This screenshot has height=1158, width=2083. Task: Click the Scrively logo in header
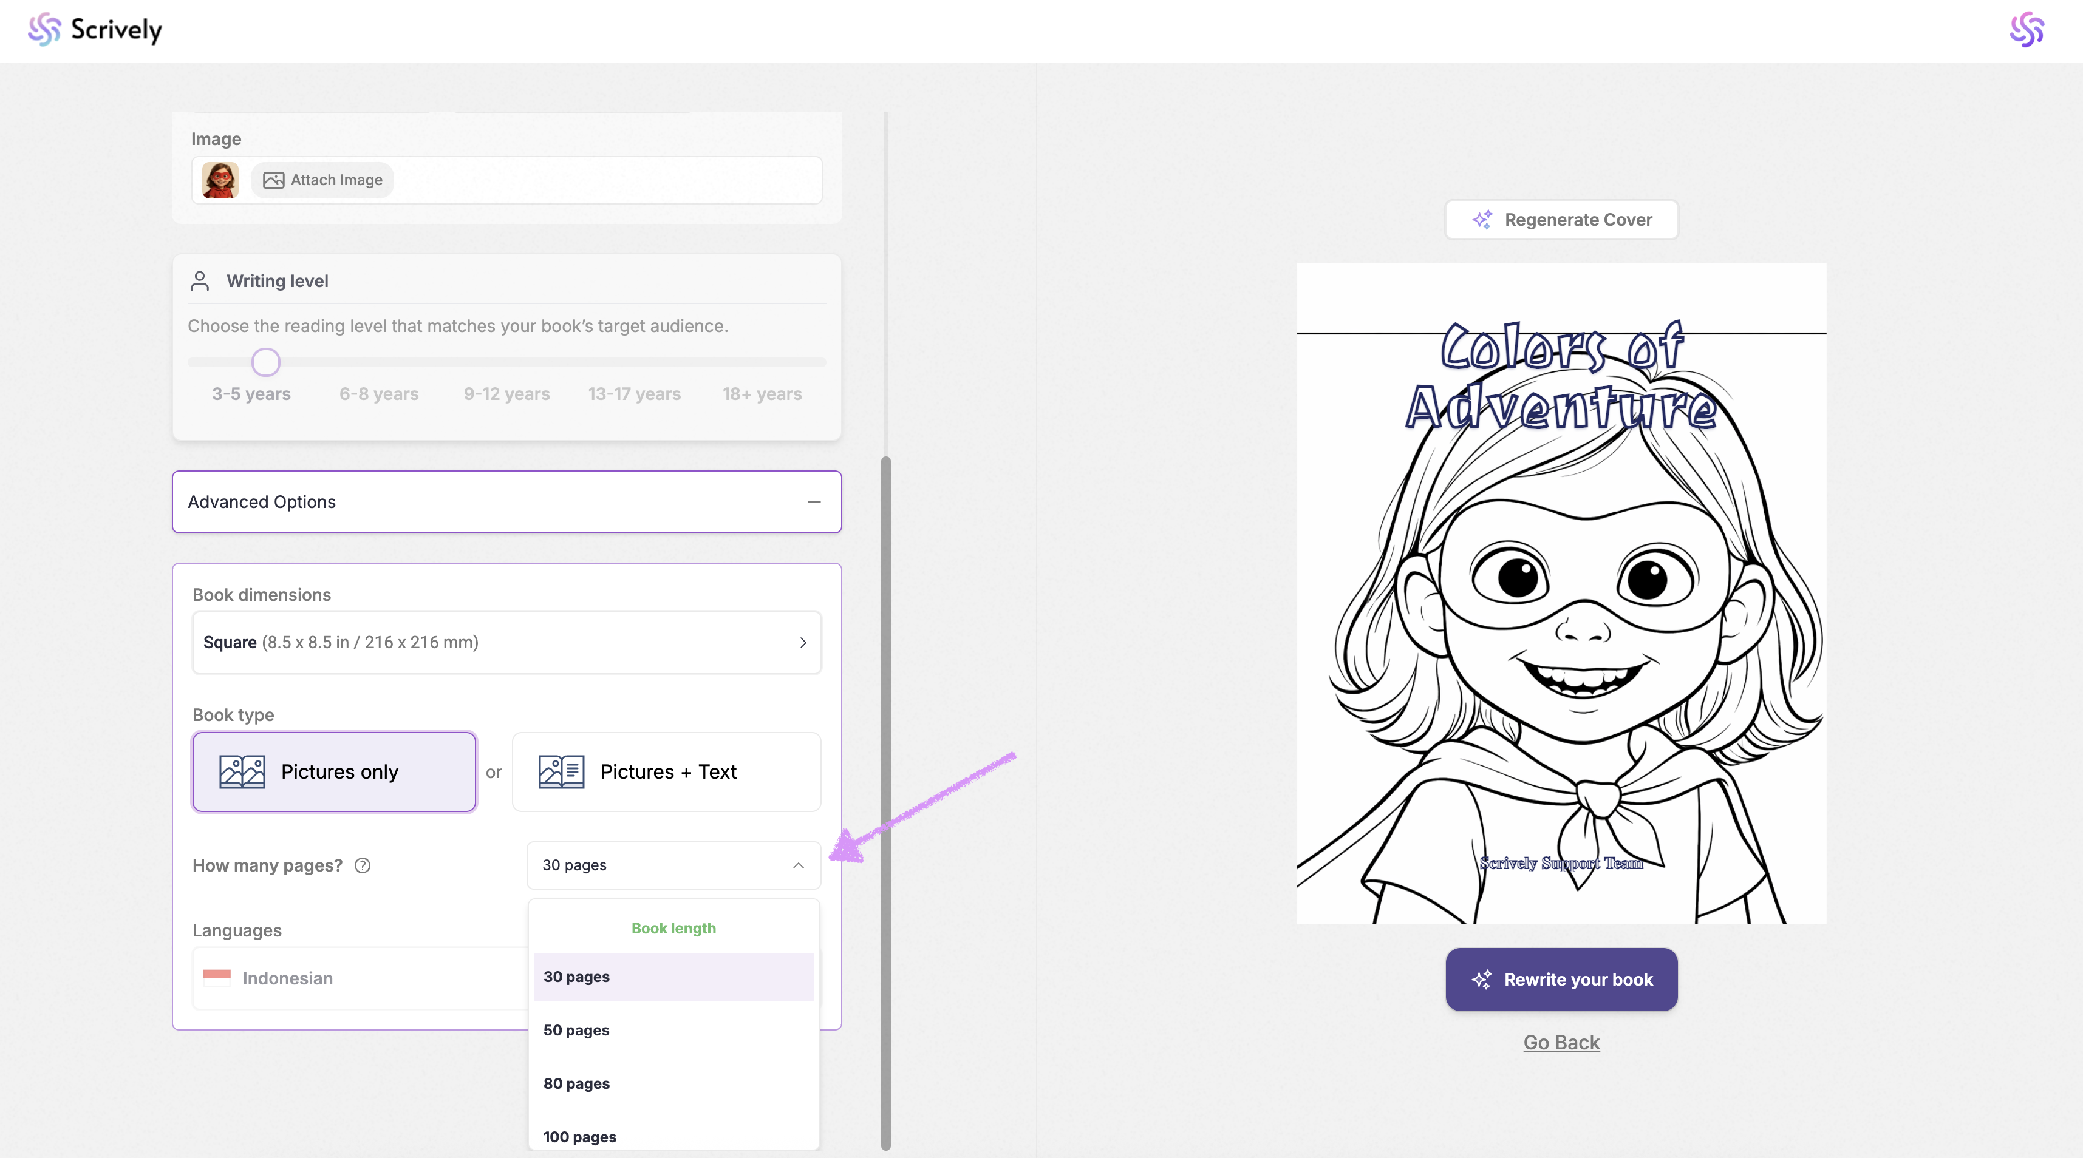pos(95,30)
